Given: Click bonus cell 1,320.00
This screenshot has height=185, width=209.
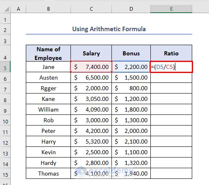Looking at the screenshot, I should tap(131, 163).
